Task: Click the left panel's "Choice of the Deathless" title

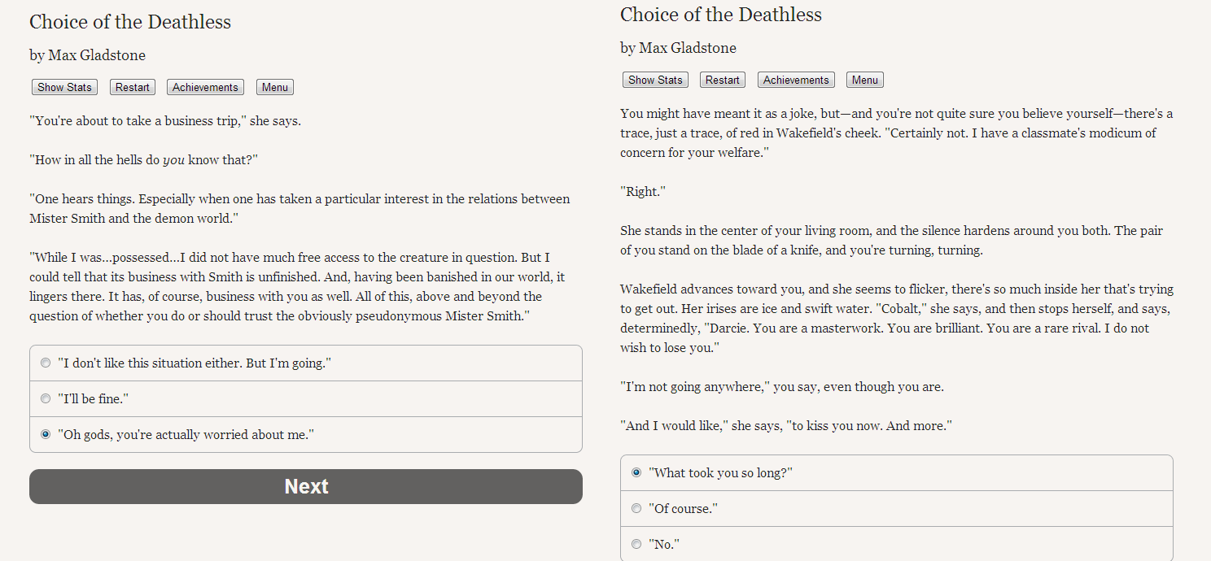Action: (x=130, y=22)
